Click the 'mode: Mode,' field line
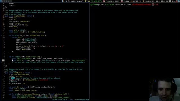180x101 pixels. click(13, 27)
